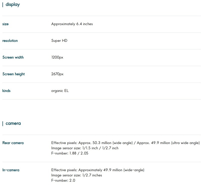Select the In-camera label
The height and width of the screenshot is (186, 201).
pos(11,170)
